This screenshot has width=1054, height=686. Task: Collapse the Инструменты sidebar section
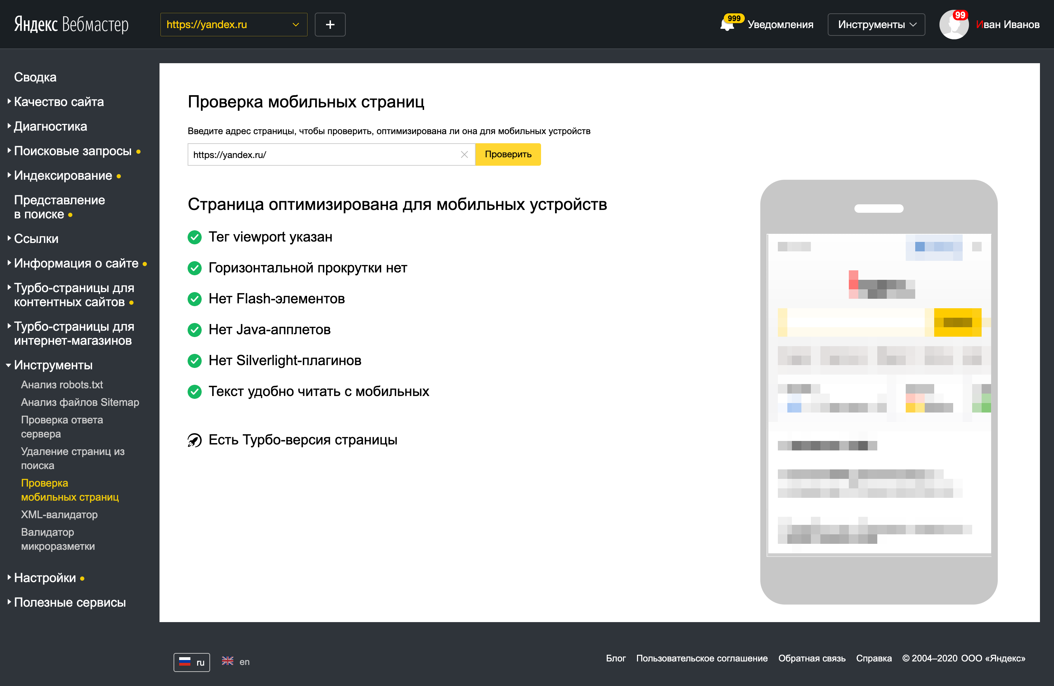pyautogui.click(x=53, y=365)
